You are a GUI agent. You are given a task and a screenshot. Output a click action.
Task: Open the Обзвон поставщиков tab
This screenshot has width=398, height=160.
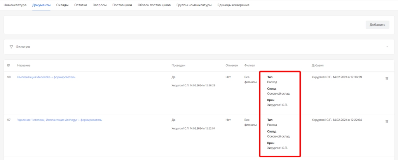(x=154, y=5)
